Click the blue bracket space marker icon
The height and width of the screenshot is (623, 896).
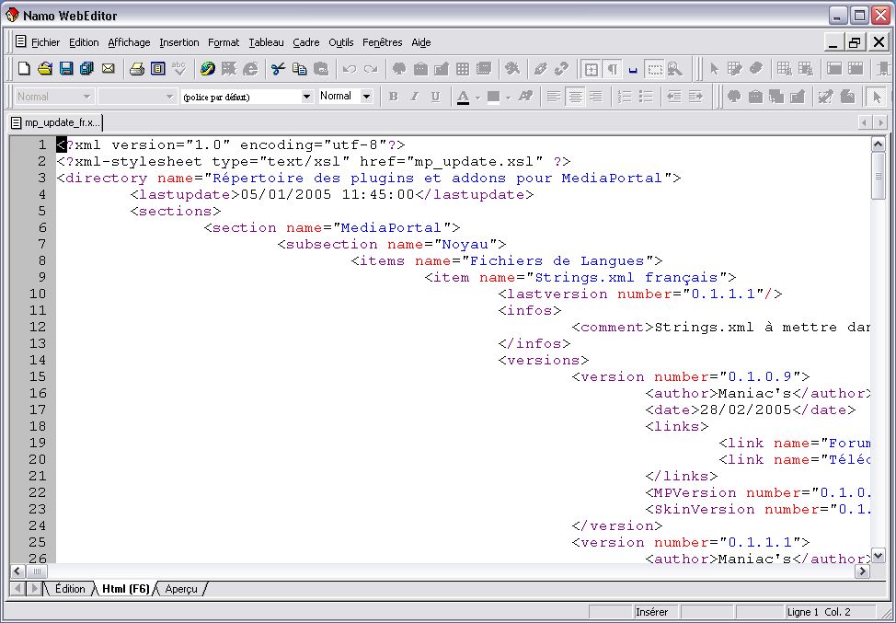pyautogui.click(x=633, y=69)
